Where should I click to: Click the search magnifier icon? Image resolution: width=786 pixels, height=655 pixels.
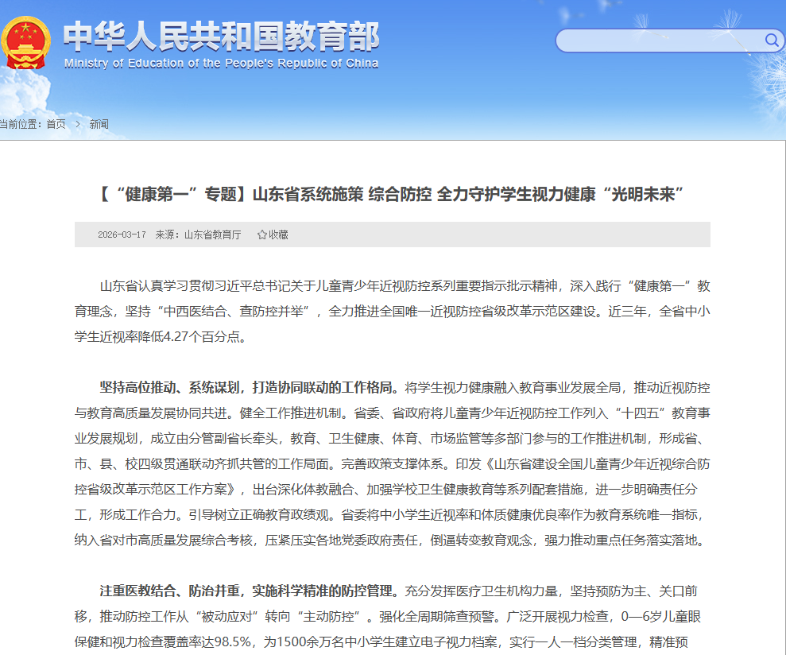772,40
